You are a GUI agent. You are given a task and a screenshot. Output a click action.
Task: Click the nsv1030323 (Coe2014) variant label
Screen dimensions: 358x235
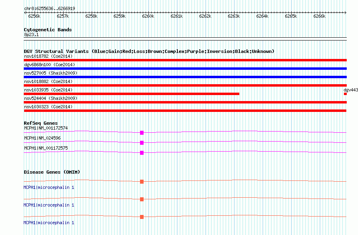48,107
